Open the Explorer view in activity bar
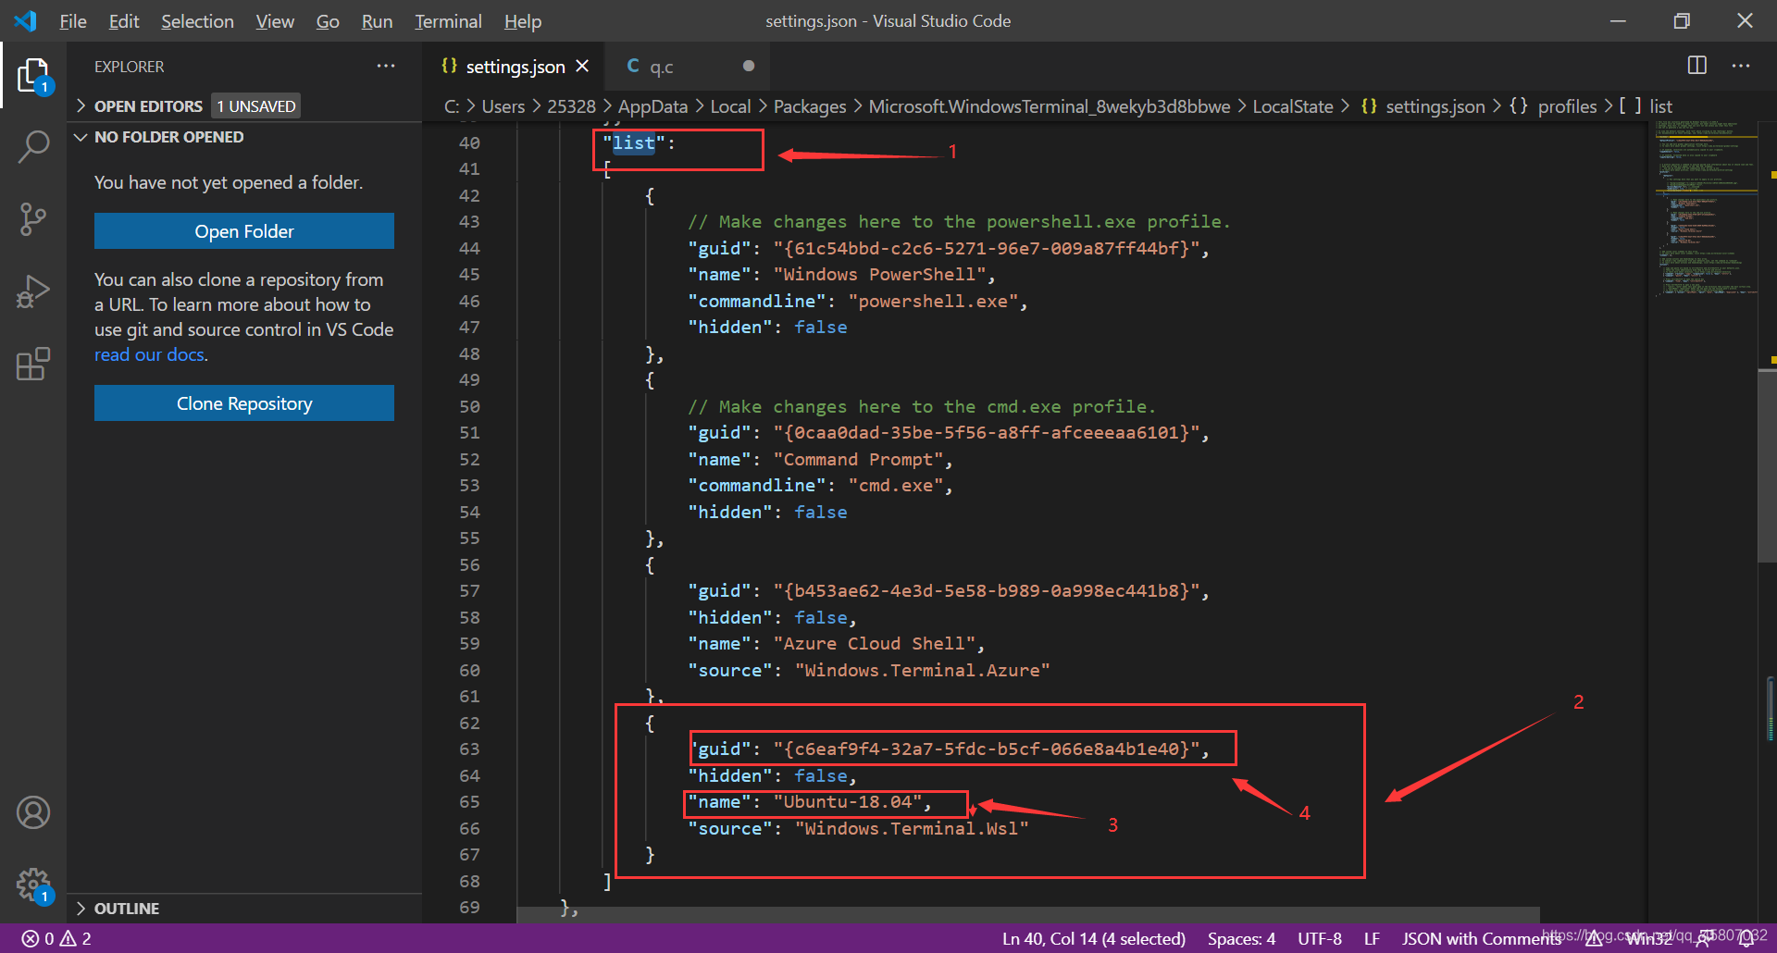 click(x=33, y=76)
